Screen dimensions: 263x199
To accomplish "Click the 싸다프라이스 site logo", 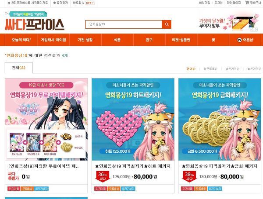I will [x=34, y=21].
